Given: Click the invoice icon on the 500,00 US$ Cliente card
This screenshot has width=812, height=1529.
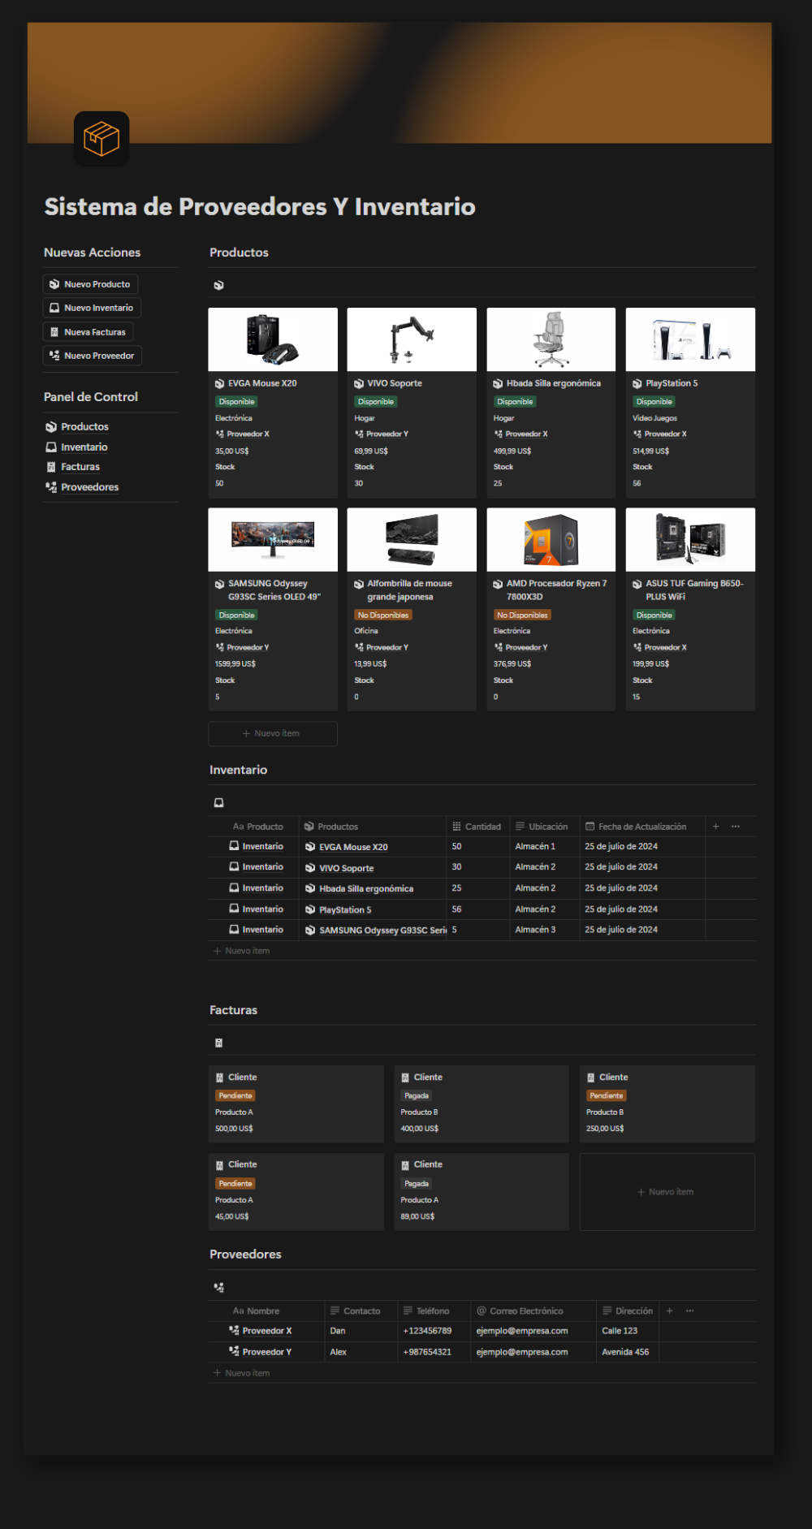Looking at the screenshot, I should (x=219, y=1078).
